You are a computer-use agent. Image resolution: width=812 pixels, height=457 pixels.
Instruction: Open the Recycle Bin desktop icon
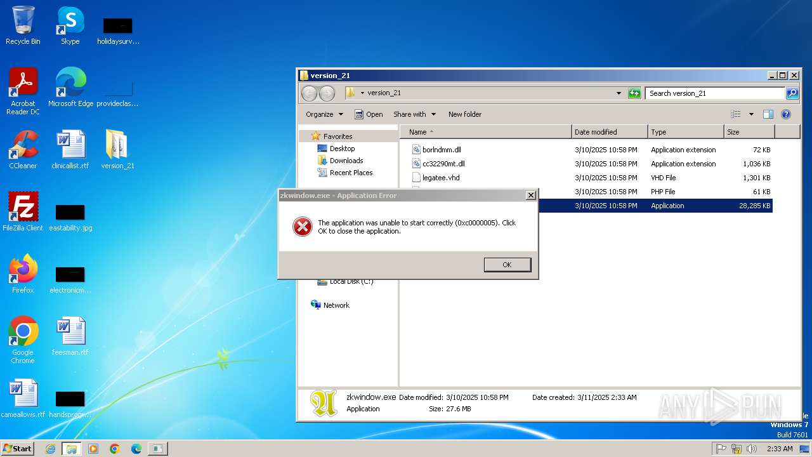tap(23, 25)
